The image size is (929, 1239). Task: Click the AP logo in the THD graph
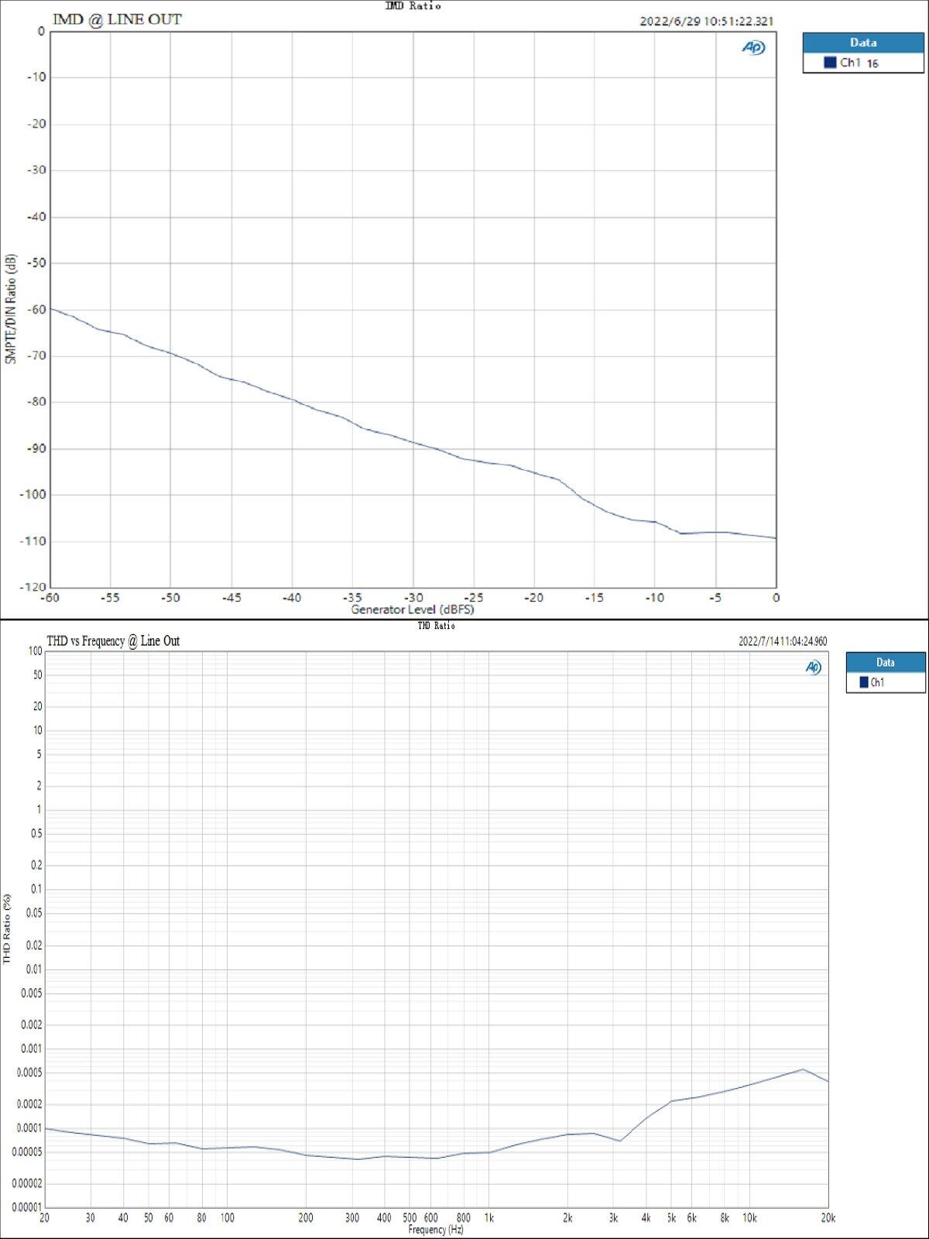813,668
